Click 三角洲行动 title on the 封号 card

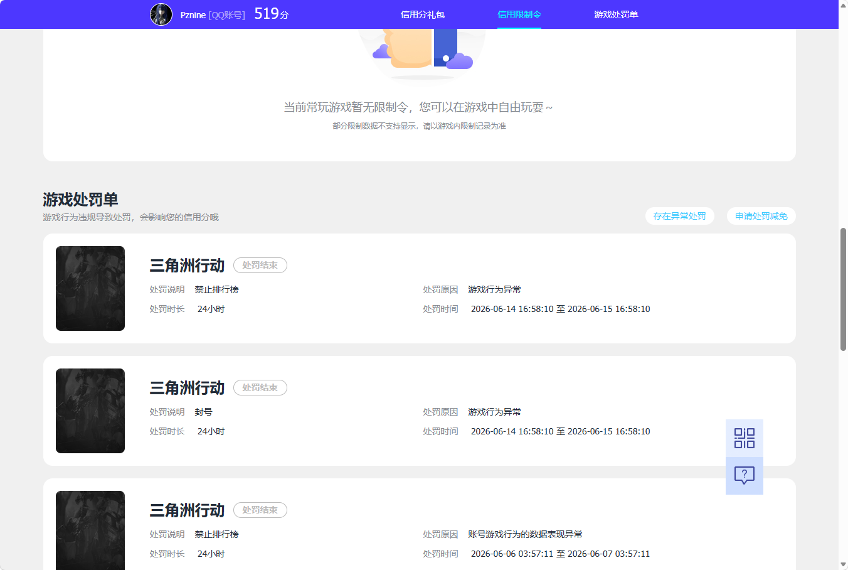point(187,388)
